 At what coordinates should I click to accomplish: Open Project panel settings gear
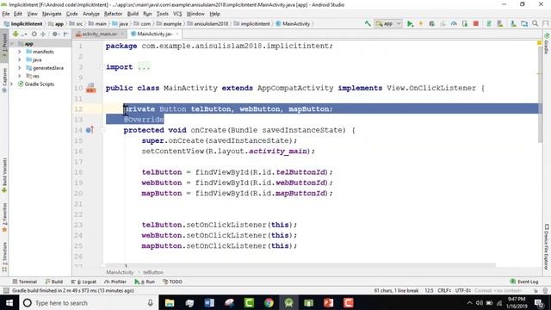[x=55, y=34]
